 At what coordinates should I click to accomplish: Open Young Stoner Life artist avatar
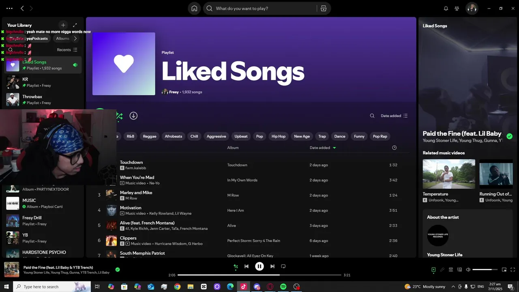click(438, 235)
